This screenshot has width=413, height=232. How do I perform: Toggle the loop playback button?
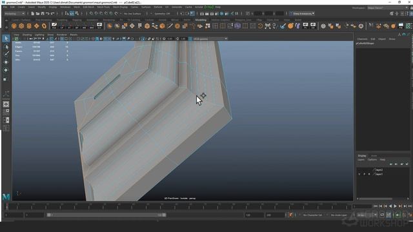pos(382,215)
